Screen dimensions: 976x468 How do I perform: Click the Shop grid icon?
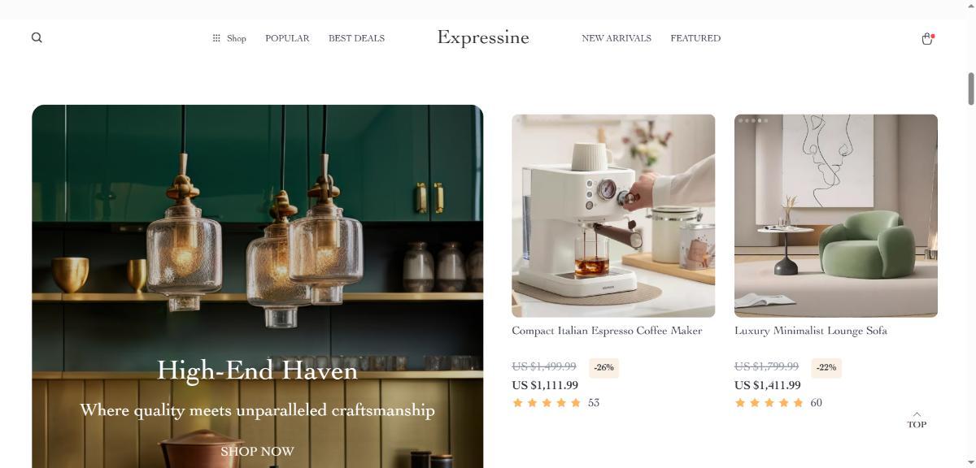pyautogui.click(x=216, y=38)
